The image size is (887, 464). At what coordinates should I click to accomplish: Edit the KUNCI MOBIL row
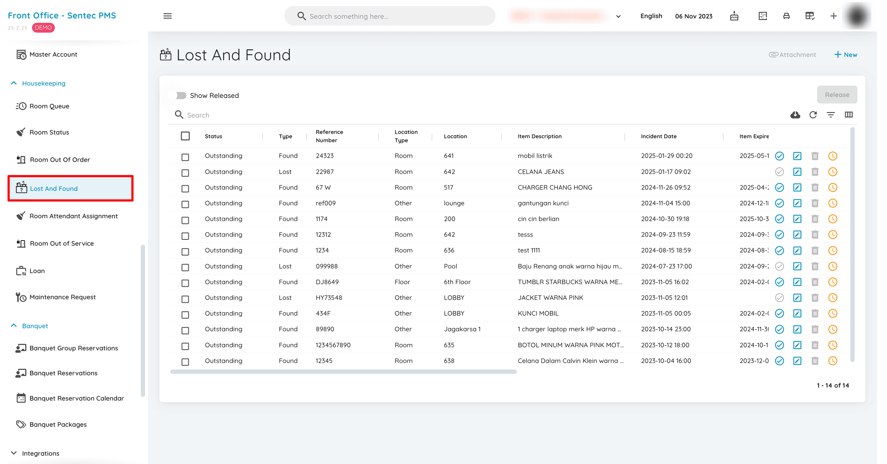797,313
